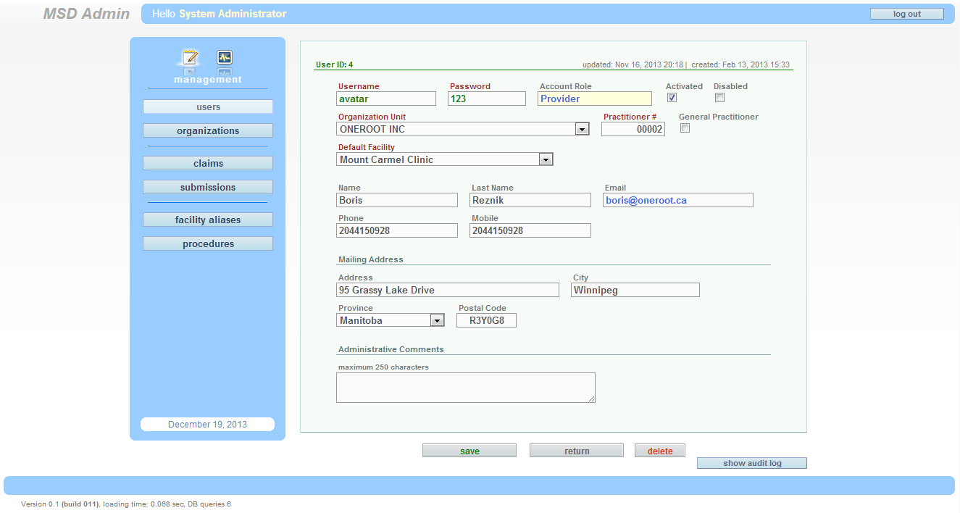Click the Version 0.1 footer text
This screenshot has height=513, width=960.
(x=126, y=504)
